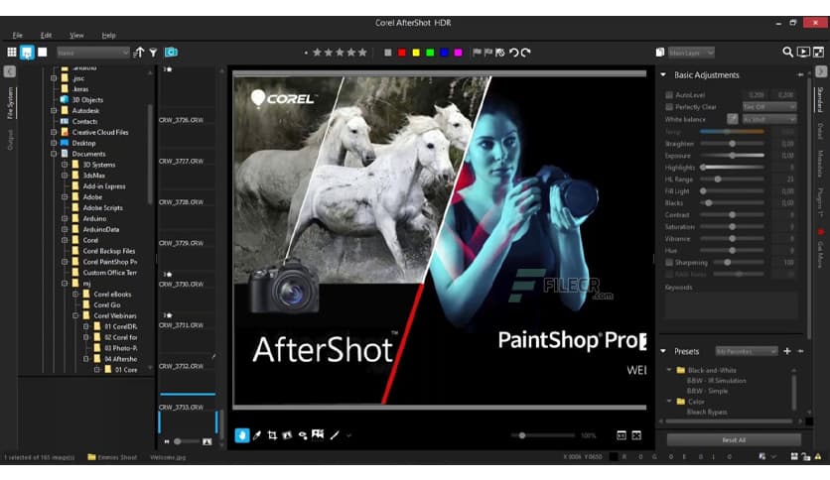This screenshot has height=480, width=830.
Task: Enable the Sharpening checkbox
Action: pyautogui.click(x=669, y=262)
